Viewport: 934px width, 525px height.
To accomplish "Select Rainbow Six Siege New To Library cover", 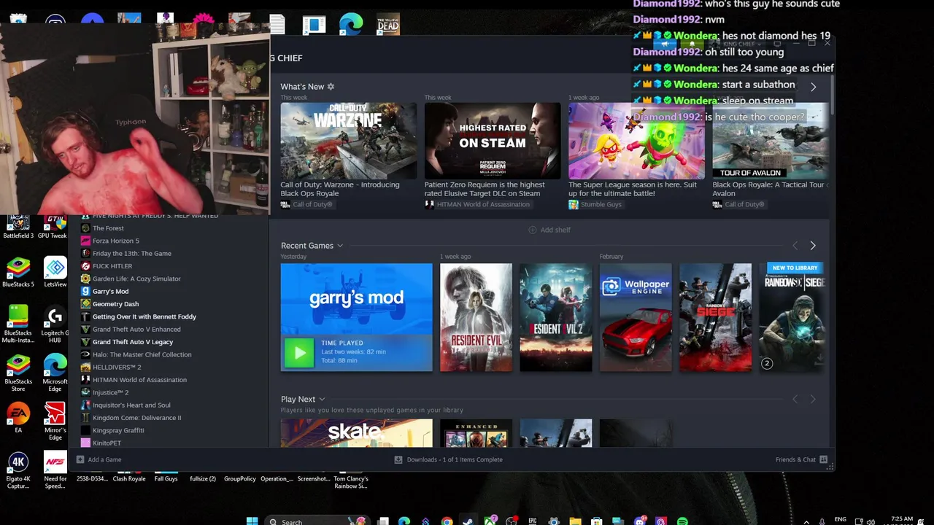I will pos(793,317).
